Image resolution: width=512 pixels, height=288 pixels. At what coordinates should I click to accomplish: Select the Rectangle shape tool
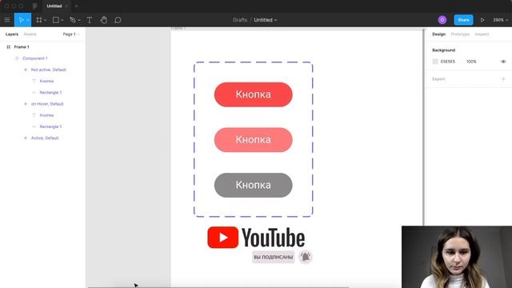56,20
